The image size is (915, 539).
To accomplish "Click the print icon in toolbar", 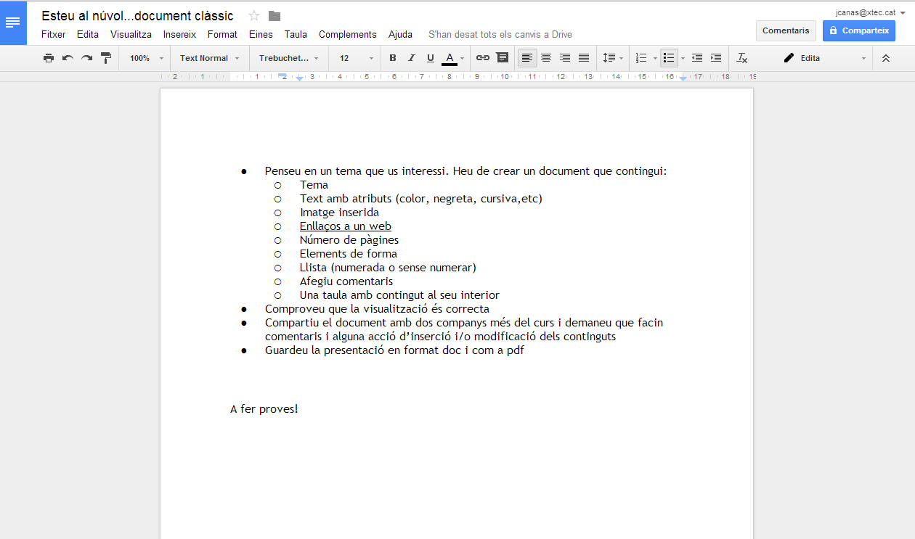I will [x=49, y=58].
